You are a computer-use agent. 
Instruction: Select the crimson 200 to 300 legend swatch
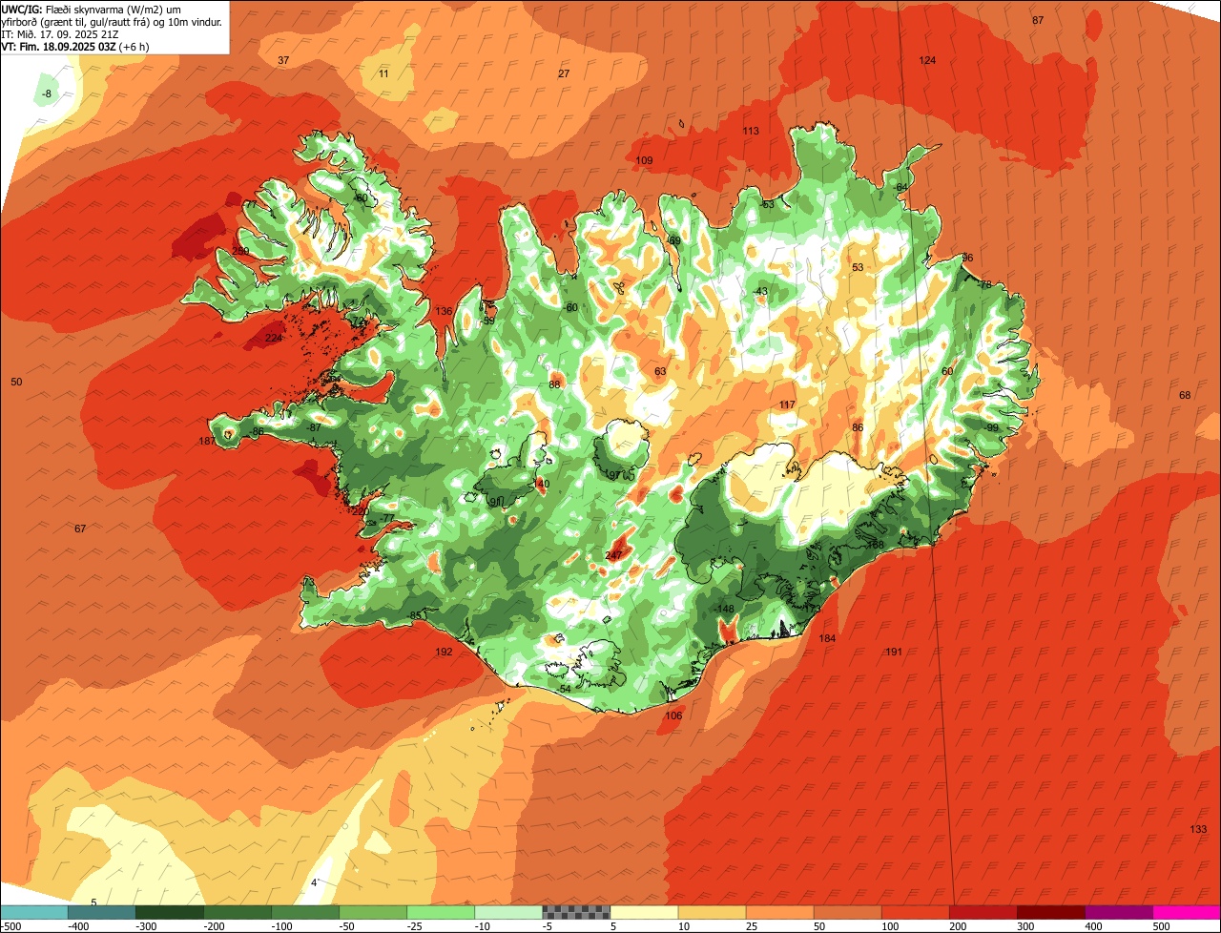tap(983, 912)
